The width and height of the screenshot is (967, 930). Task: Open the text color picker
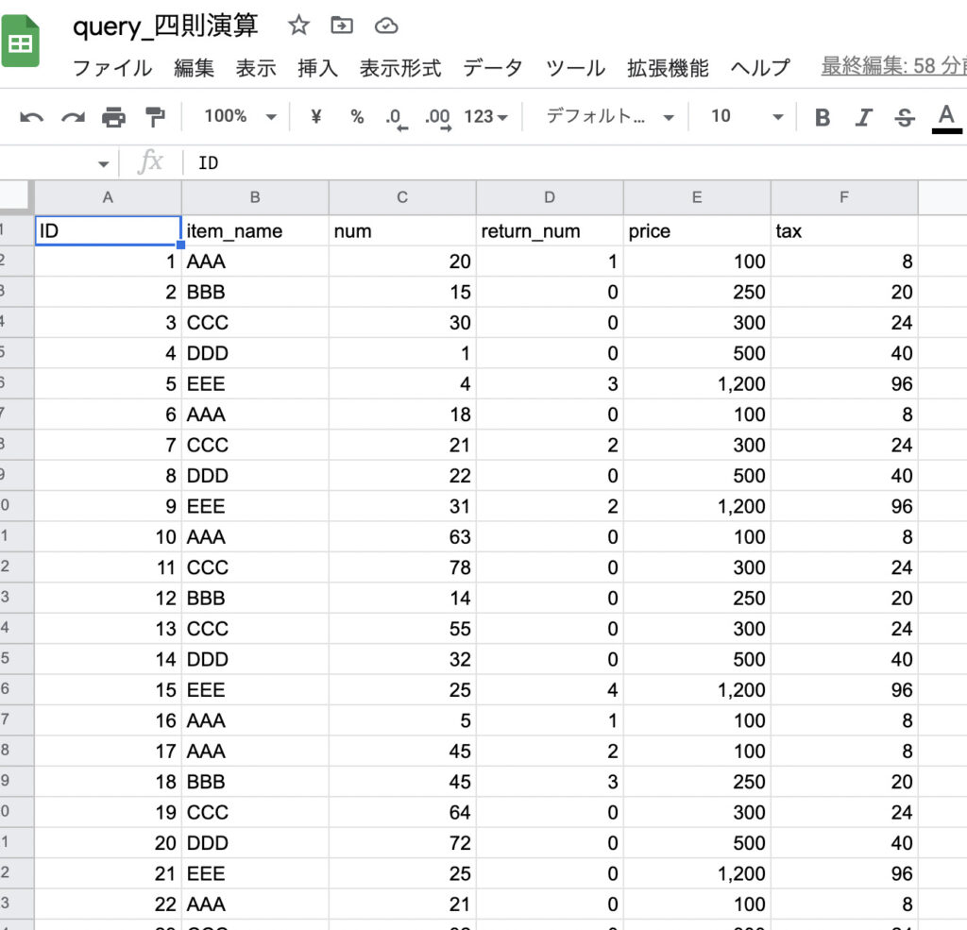click(946, 117)
